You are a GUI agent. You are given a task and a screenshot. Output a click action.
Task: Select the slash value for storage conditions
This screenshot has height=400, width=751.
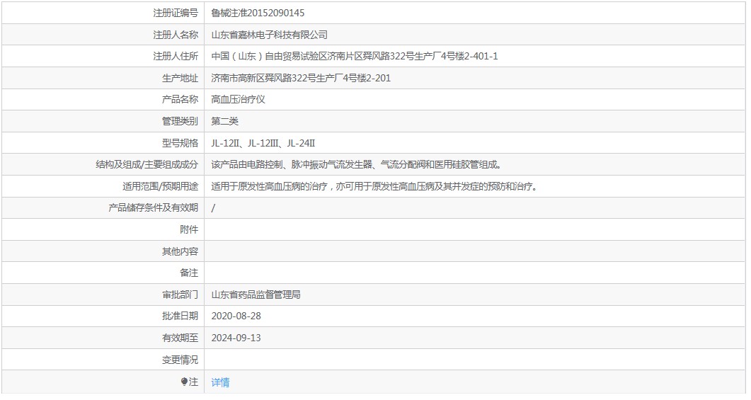pyautogui.click(x=213, y=208)
